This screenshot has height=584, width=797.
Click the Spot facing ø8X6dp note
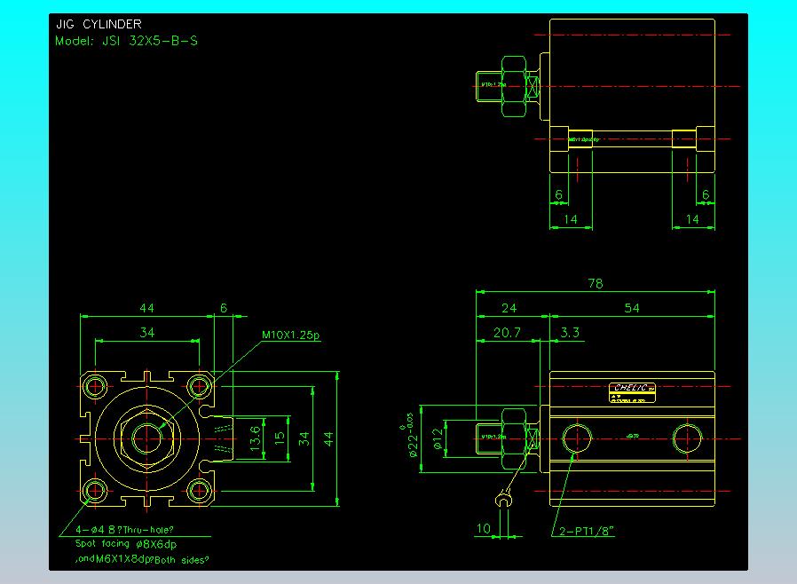(125, 543)
